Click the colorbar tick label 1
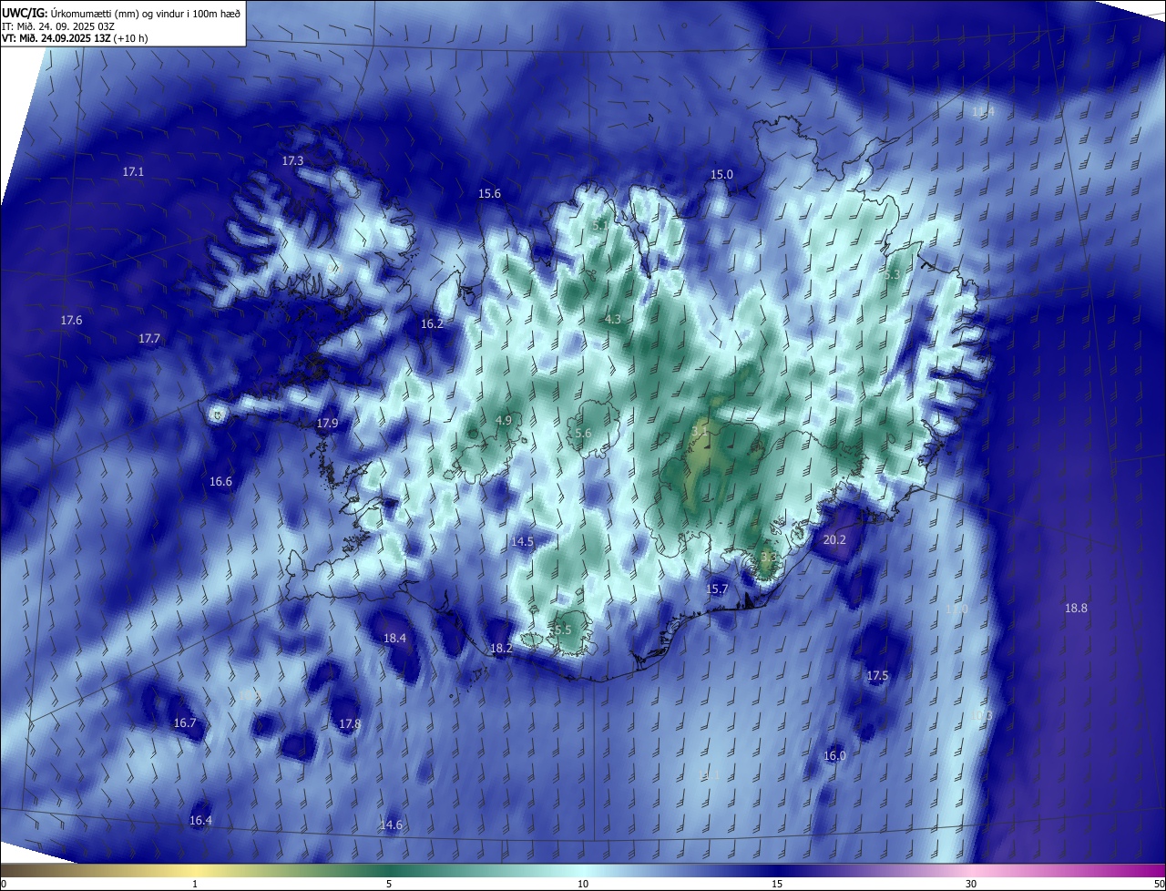The height and width of the screenshot is (891, 1166). 195,884
